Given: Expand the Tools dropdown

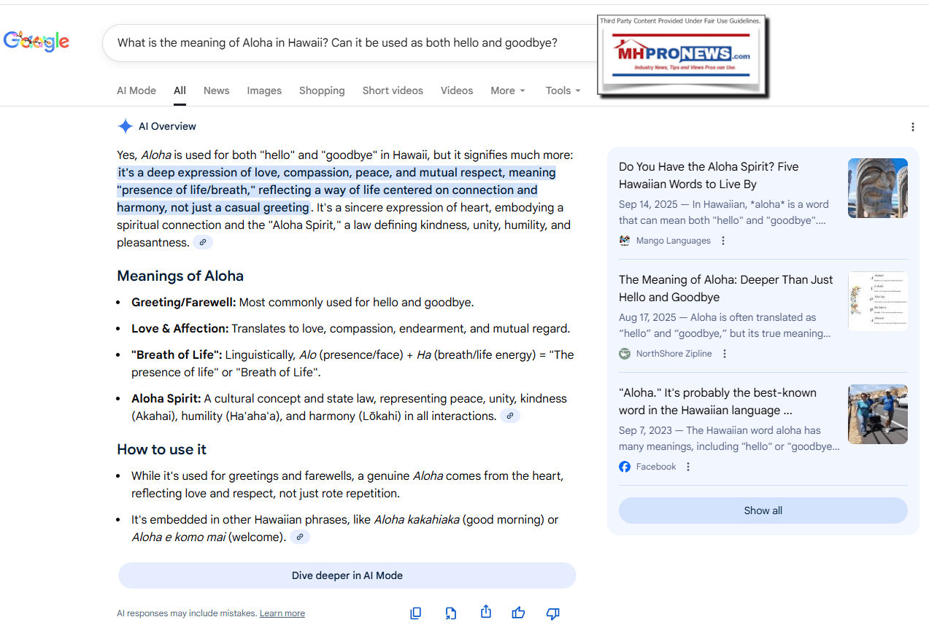Looking at the screenshot, I should 563,90.
